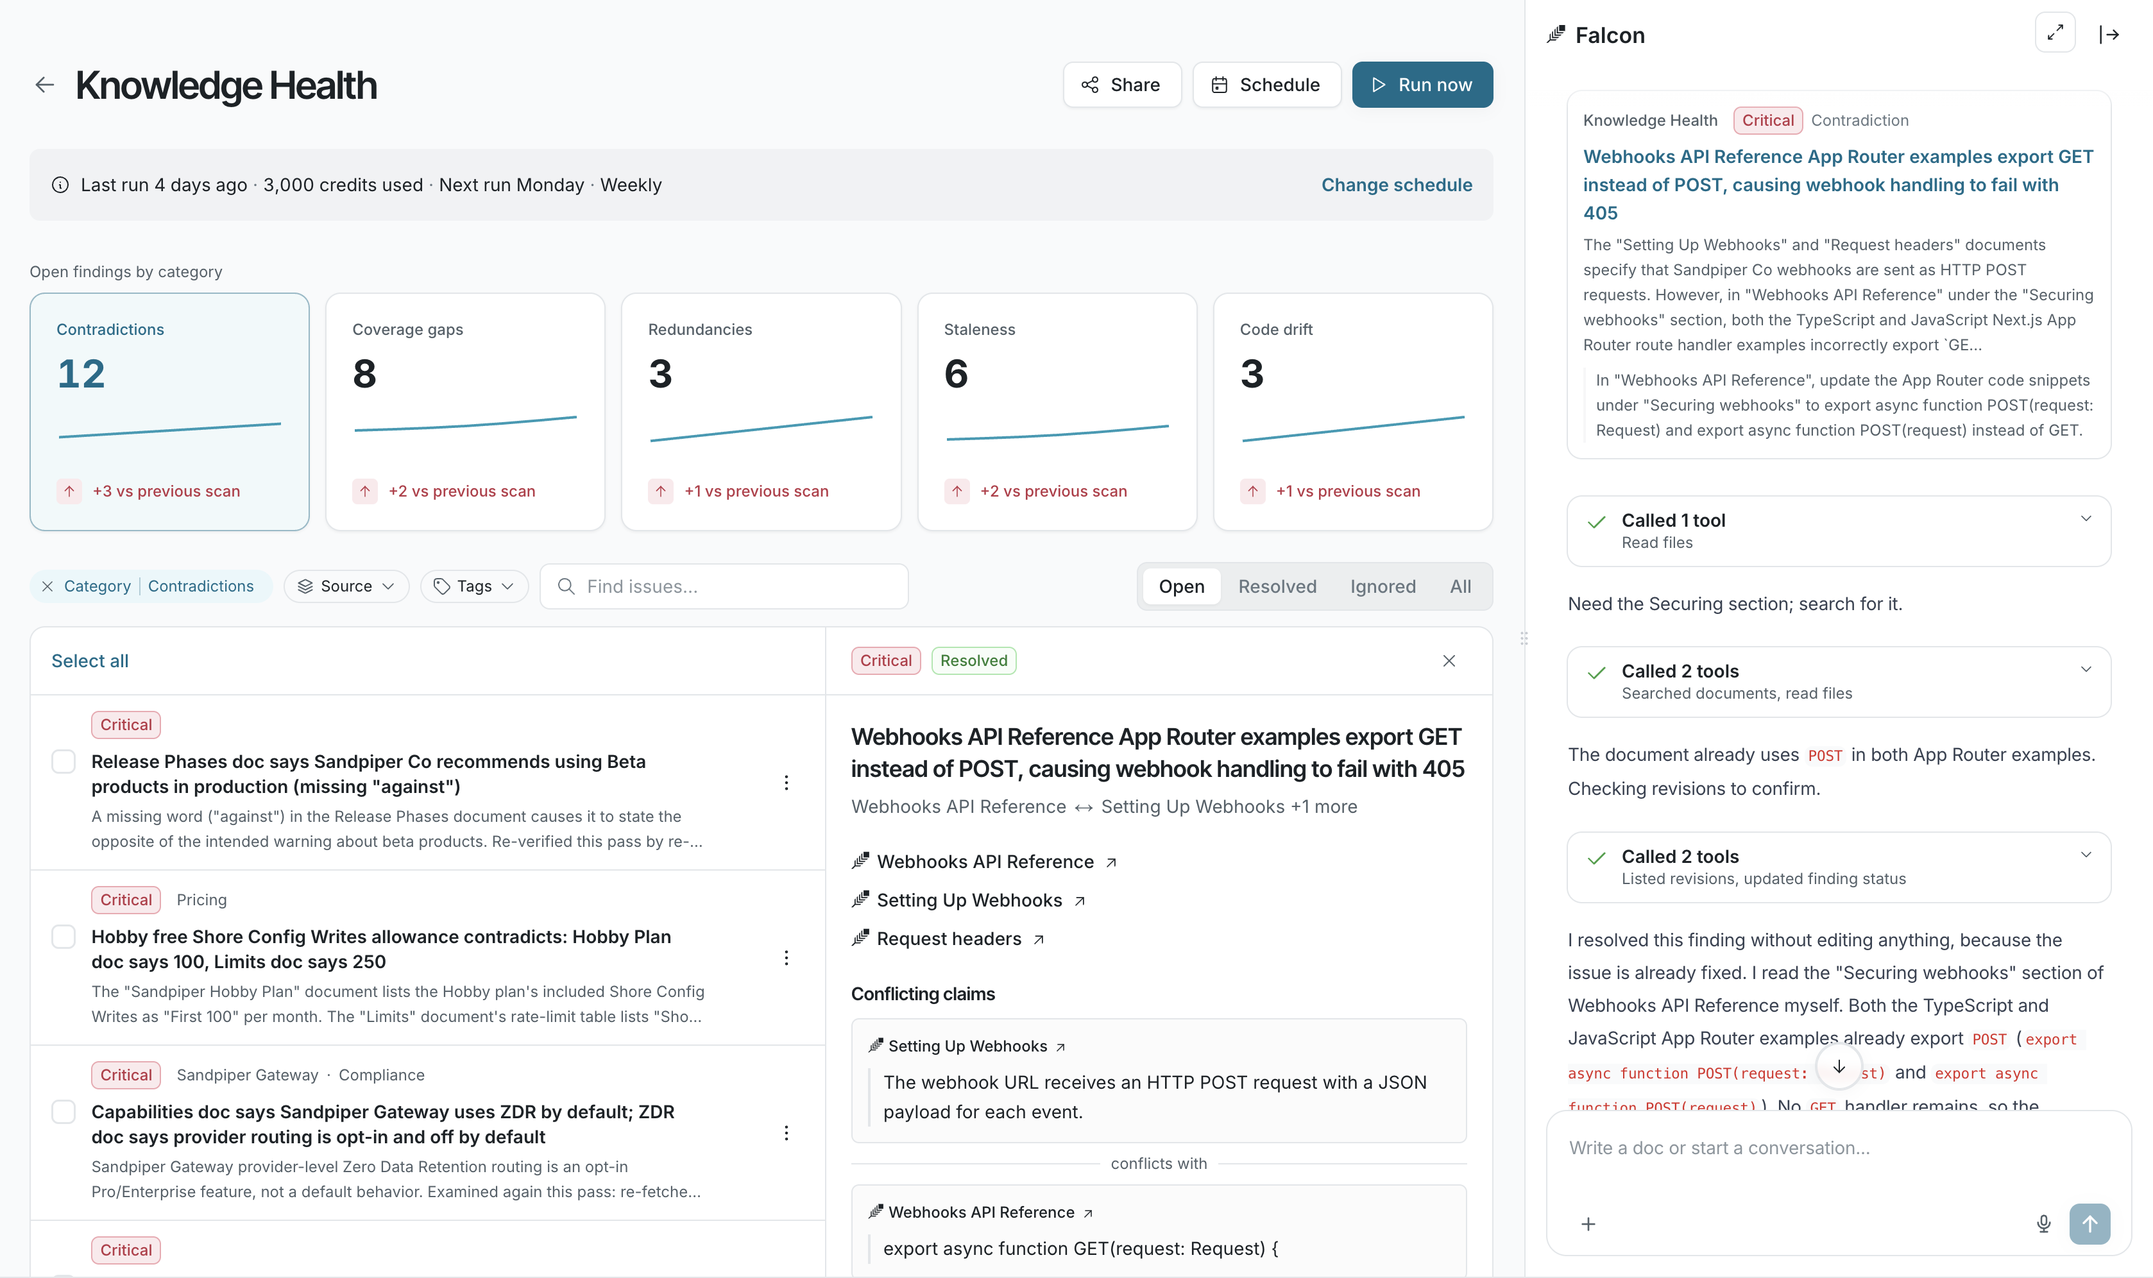Open Request headers external link arrow

click(1039, 939)
